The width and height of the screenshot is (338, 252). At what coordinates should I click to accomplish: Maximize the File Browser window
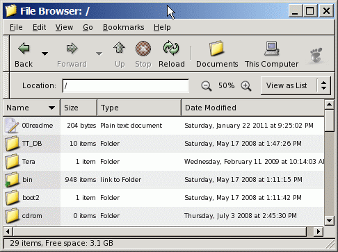(x=310, y=10)
